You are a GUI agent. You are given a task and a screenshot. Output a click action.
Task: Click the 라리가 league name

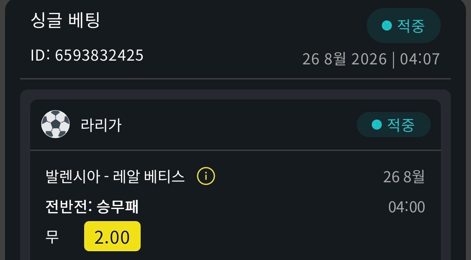101,125
